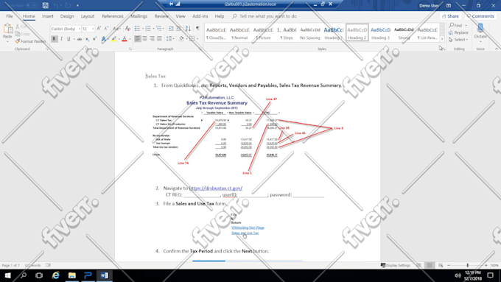Align text right
This screenshot has width=501, height=282.
click(x=152, y=38)
